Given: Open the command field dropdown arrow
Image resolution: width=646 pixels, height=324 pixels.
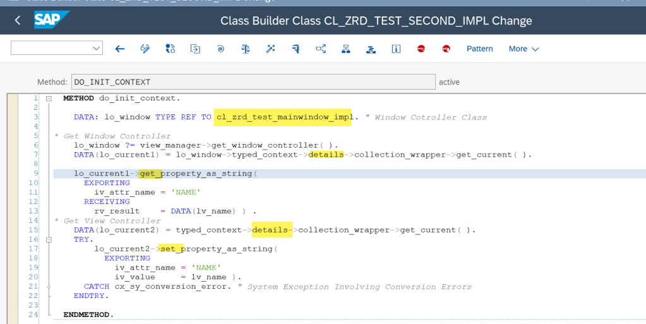Looking at the screenshot, I should point(96,49).
